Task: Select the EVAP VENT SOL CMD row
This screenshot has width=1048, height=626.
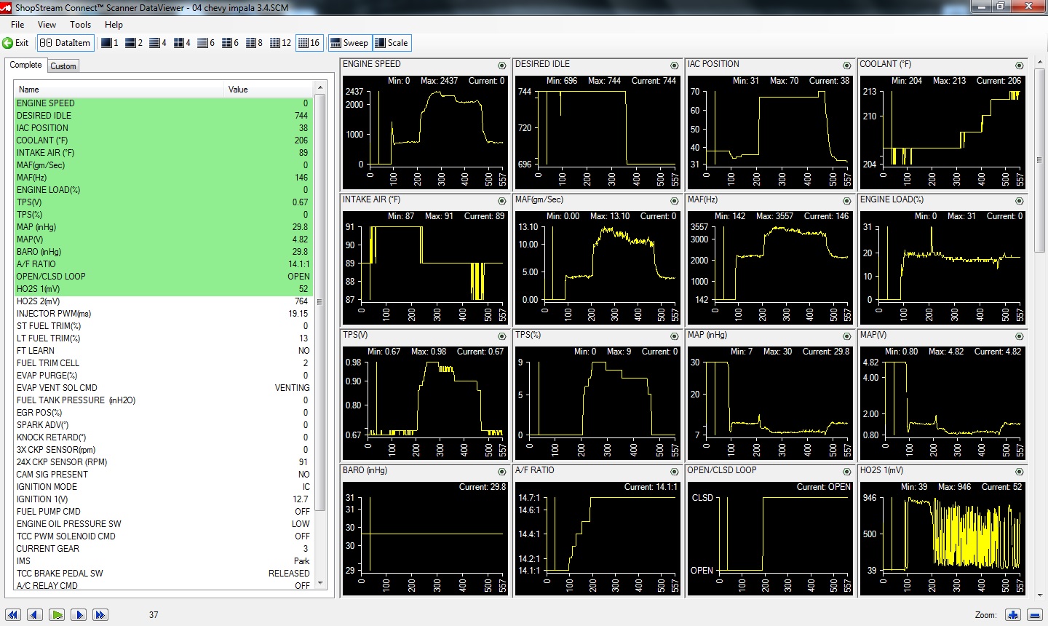Action: pos(163,388)
